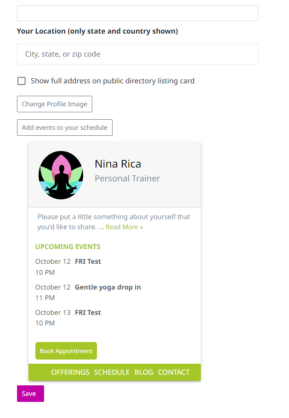Select the Nina Rica name heading
This screenshot has height=418, width=289.
point(118,164)
